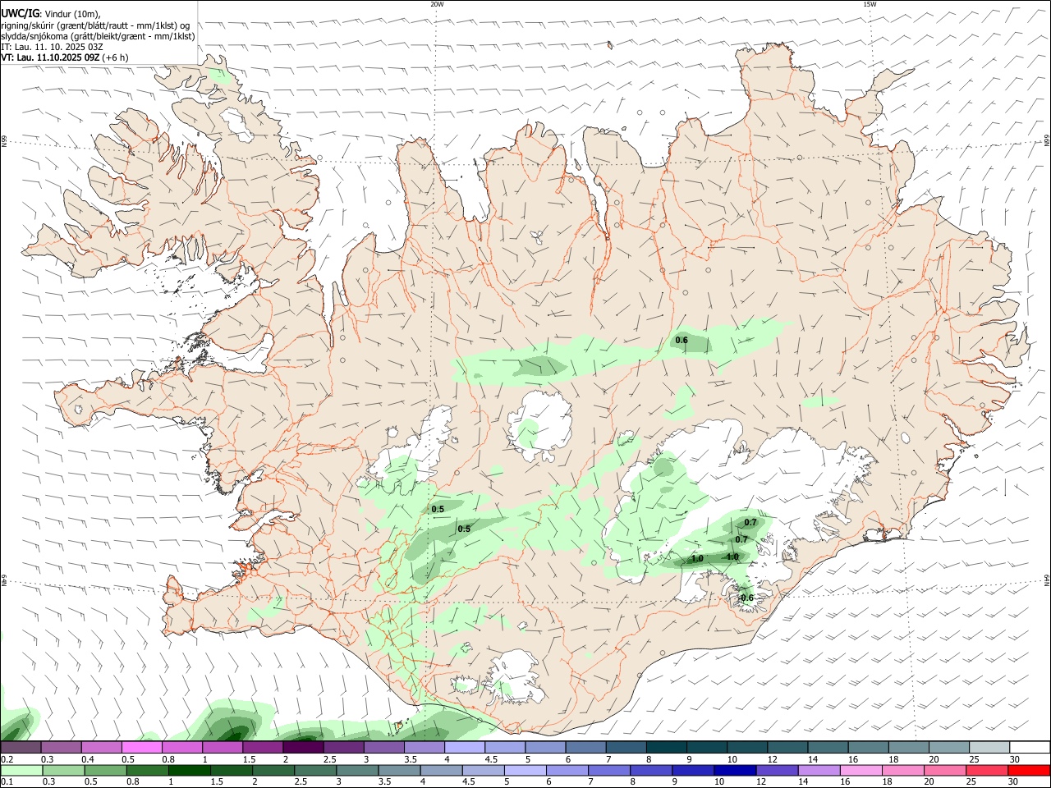Click the rigning/skúrir legend description line
The image size is (1051, 788).
point(95,25)
